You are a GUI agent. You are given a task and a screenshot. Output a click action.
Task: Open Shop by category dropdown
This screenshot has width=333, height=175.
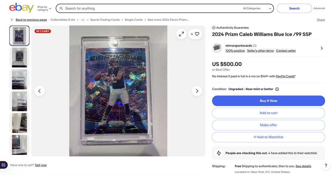tap(44, 8)
